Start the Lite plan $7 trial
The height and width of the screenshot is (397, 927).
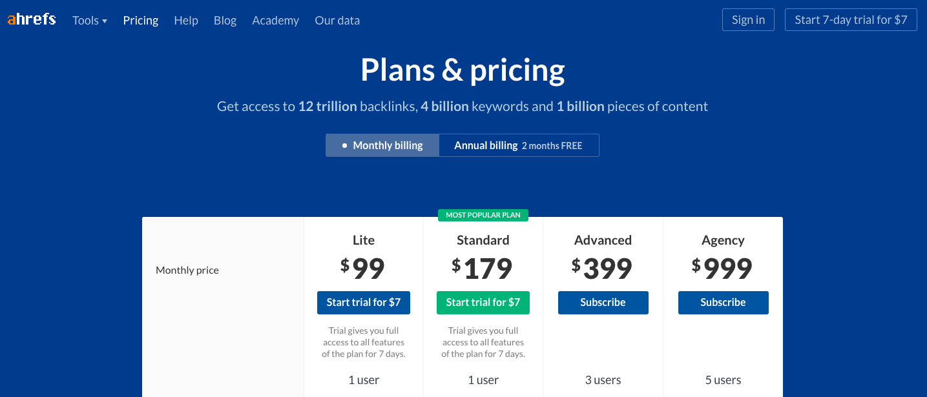point(364,303)
